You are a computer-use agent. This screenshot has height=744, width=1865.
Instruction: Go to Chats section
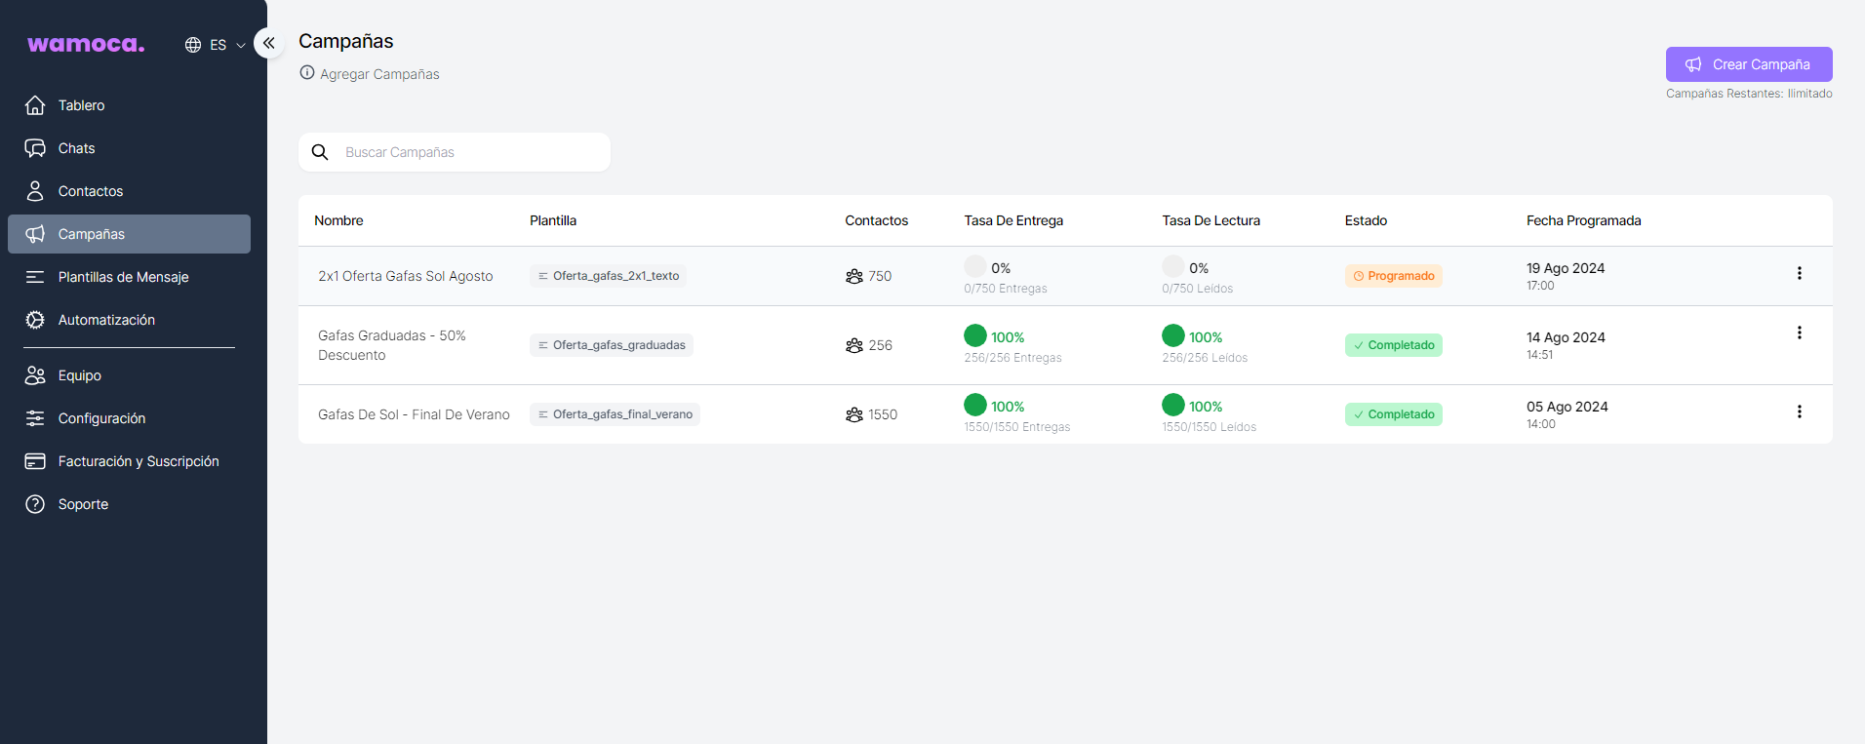click(76, 148)
